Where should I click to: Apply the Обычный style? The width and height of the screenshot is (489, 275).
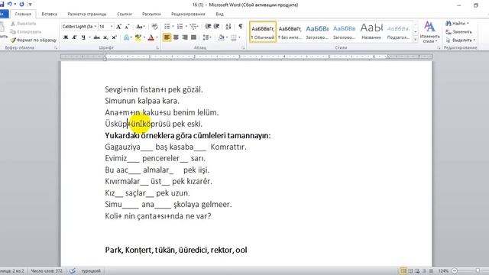(263, 32)
